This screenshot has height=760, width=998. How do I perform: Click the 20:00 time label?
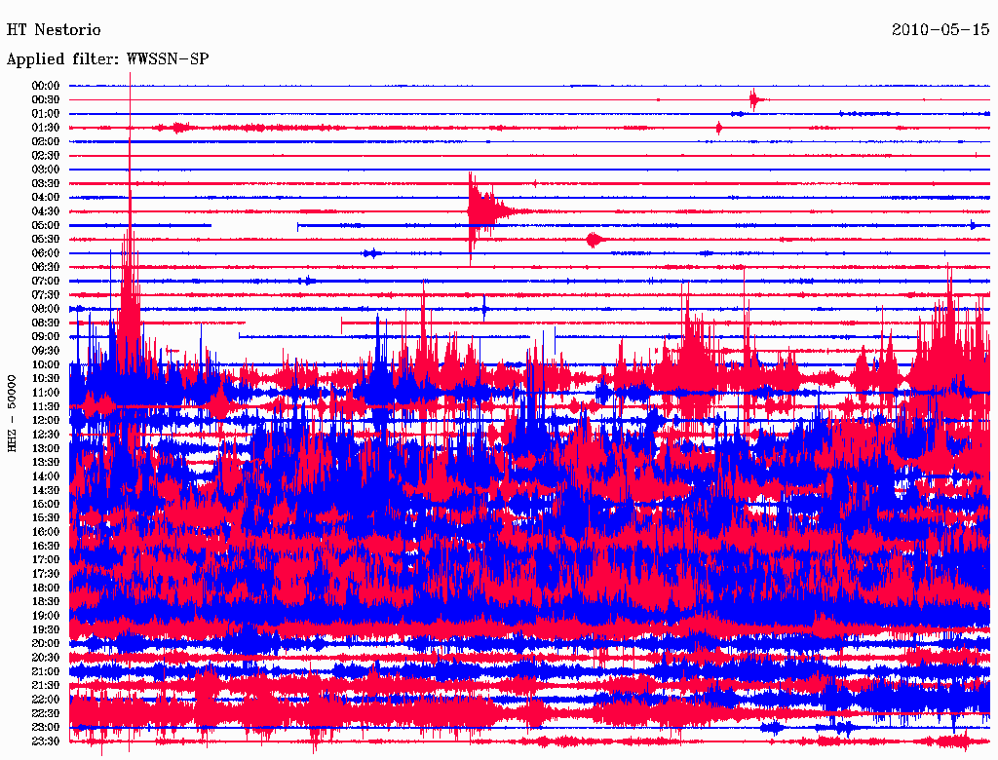click(46, 643)
